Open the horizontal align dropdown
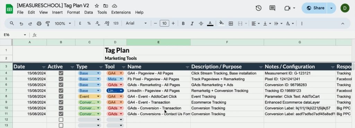This screenshot has height=128, width=355. (x=256, y=24)
